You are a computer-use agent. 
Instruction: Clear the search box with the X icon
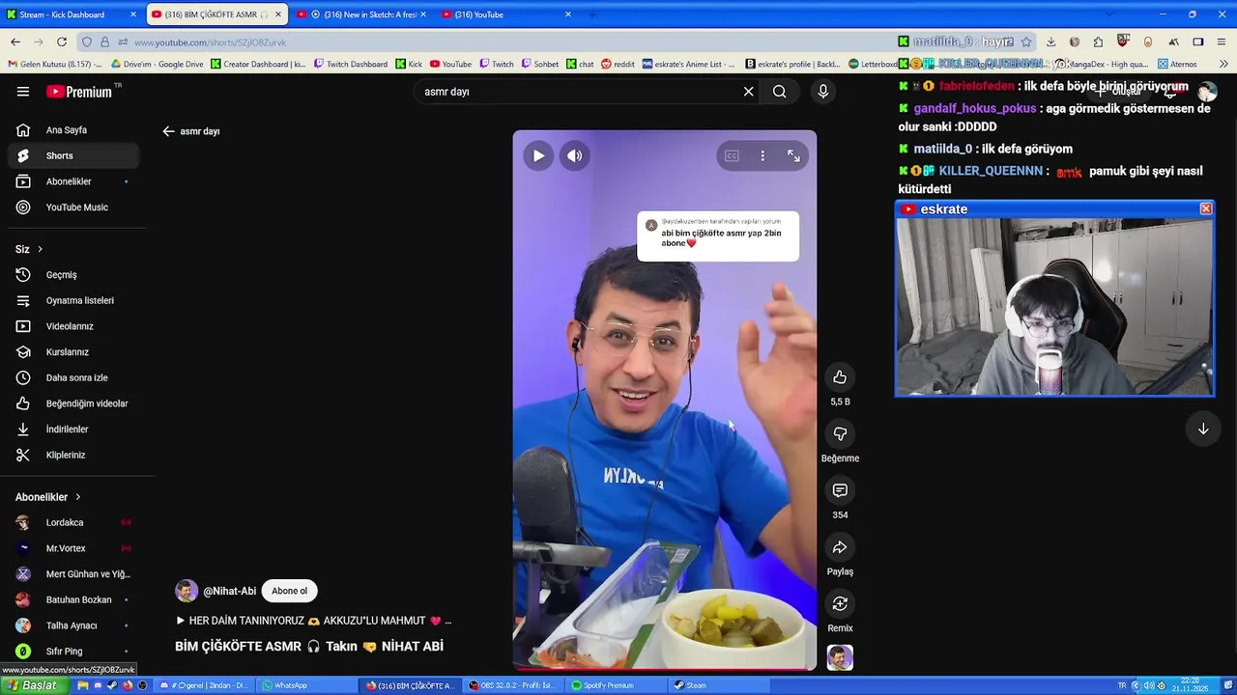point(748,92)
